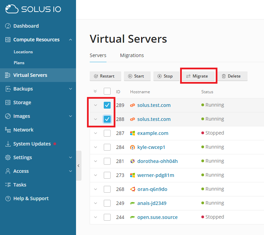
Task: Open the werner-pdg81m server link
Action: [155, 175]
